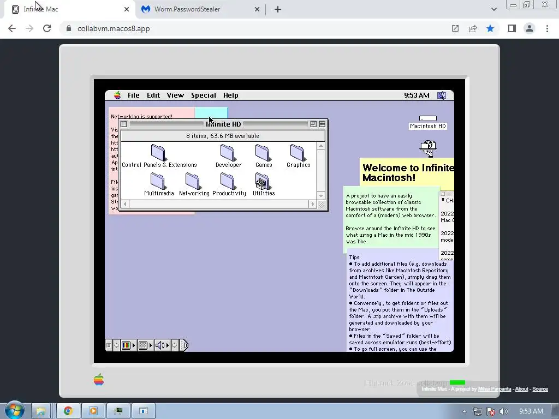This screenshot has width=559, height=419.
Task: Select the Multimedia folder icon
Action: 159,184
